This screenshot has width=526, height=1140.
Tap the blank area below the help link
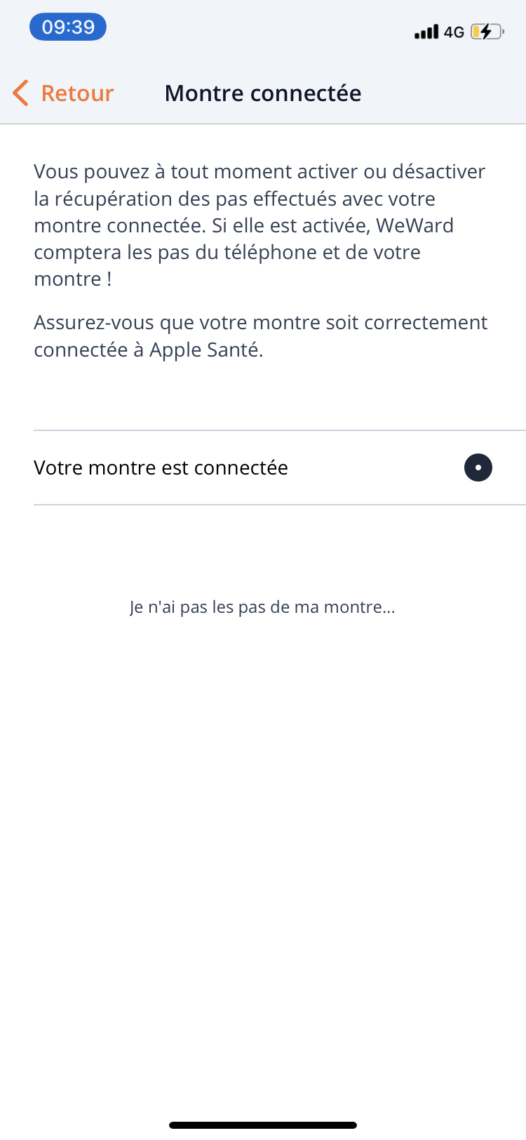[263, 842]
